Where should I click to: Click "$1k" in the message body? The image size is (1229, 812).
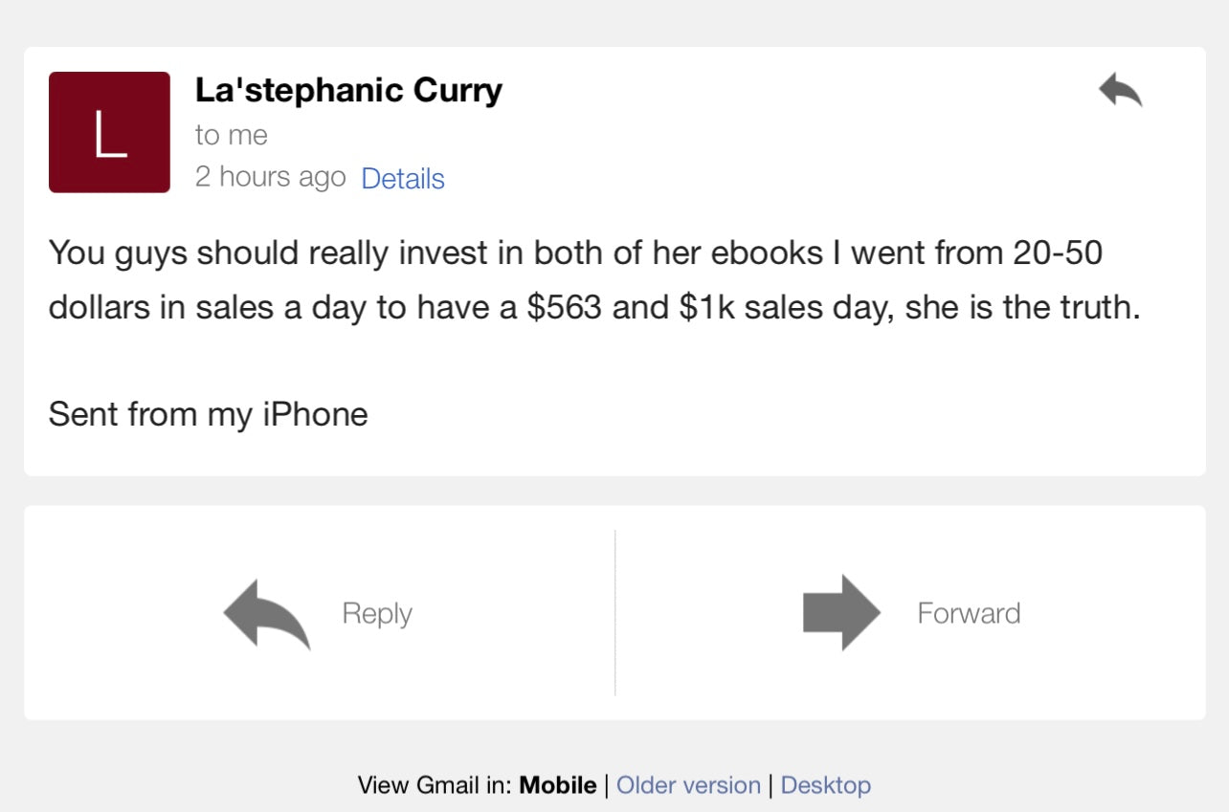tap(707, 310)
